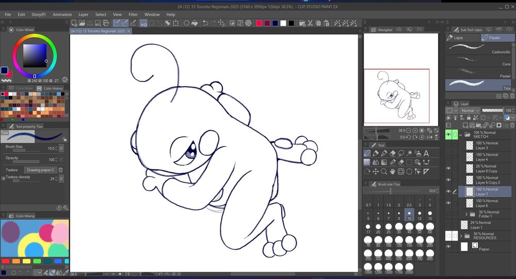Screen dimensions: 516x279
Task: Select the Cera brush
Action: point(479,60)
